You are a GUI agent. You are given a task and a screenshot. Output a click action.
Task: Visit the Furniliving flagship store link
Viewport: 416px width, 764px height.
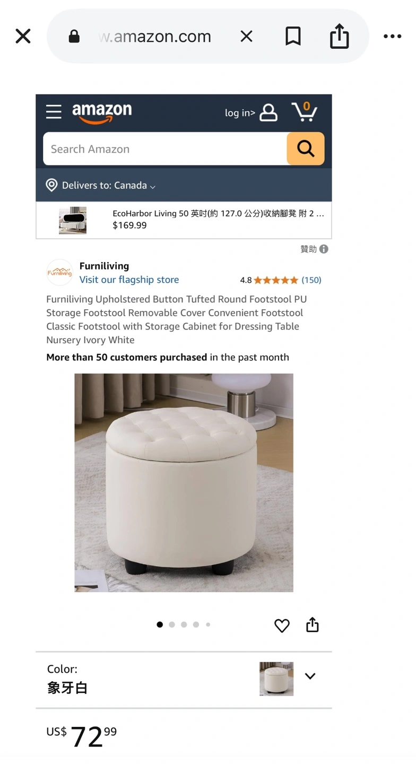129,280
